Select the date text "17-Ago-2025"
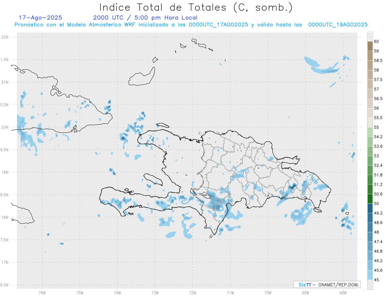Screen dimensions: 385x297 point(40,18)
